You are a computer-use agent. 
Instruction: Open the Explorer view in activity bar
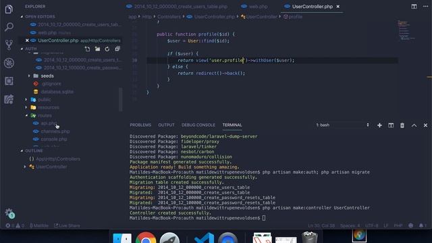click(x=9, y=9)
